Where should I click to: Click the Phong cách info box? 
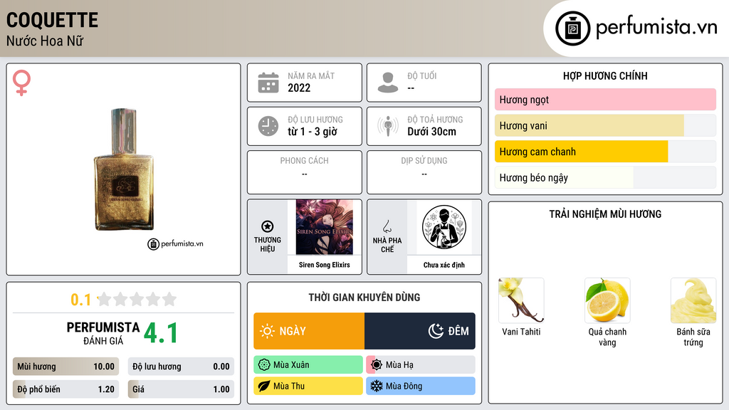[x=305, y=172]
